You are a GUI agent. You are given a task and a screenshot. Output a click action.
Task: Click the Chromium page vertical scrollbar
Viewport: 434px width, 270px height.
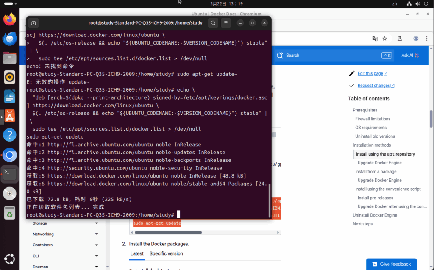[x=431, y=119]
